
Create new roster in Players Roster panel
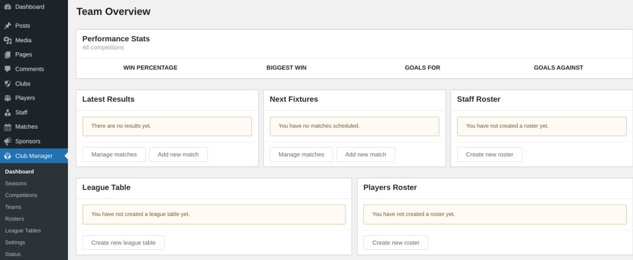pos(395,242)
